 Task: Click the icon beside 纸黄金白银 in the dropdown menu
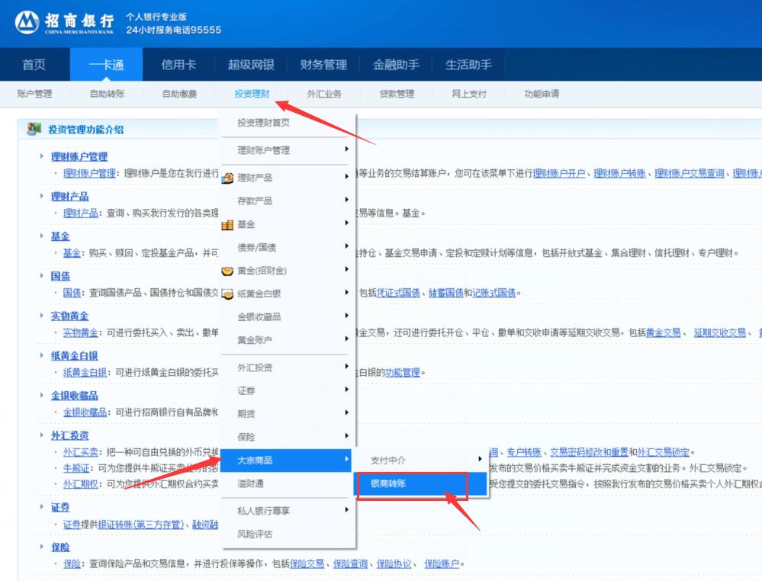pyautogui.click(x=227, y=294)
